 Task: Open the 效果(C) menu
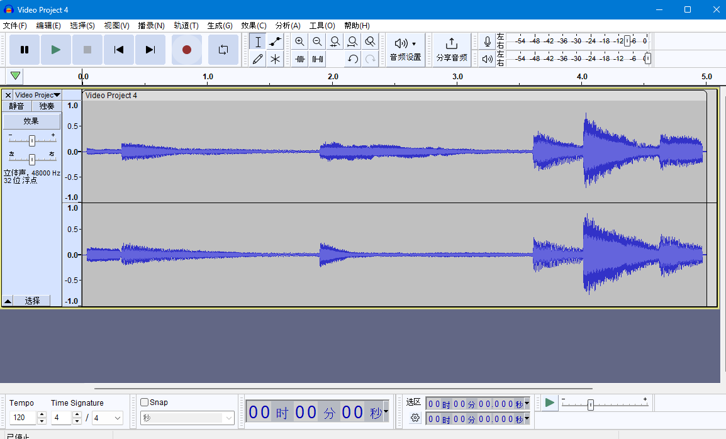[254, 25]
